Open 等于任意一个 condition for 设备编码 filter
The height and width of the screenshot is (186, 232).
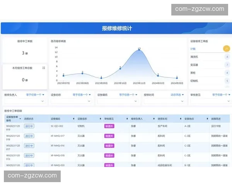pyautogui.click(x=128, y=95)
